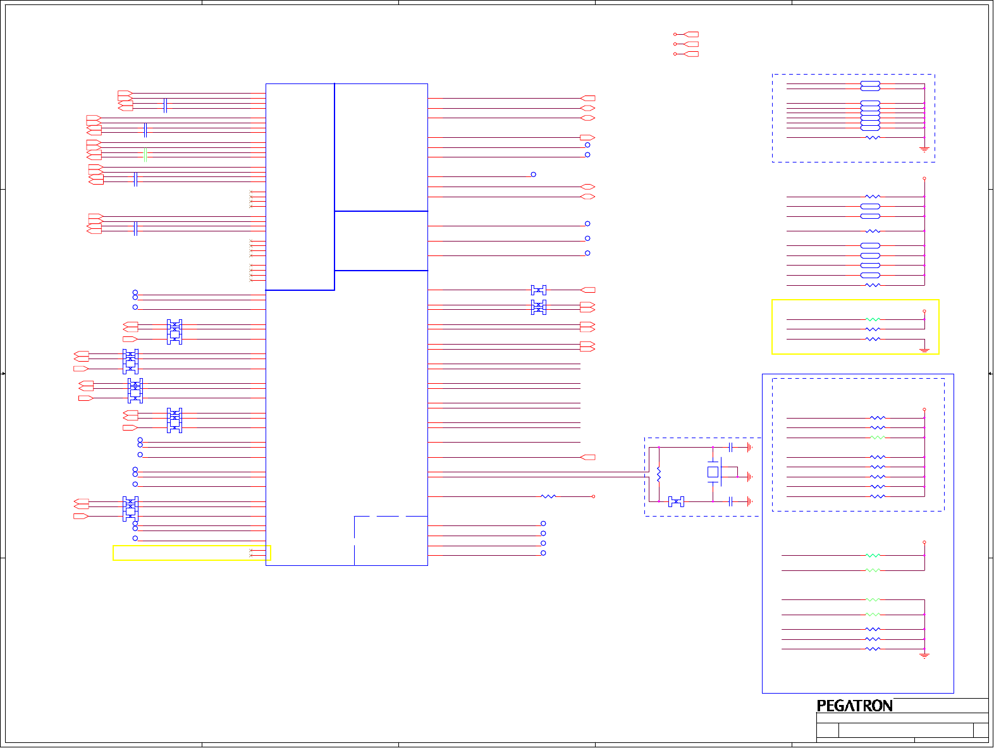994x748 pixels.
Task: Select the ground symbol in top-right dashed block
Action: (x=924, y=150)
